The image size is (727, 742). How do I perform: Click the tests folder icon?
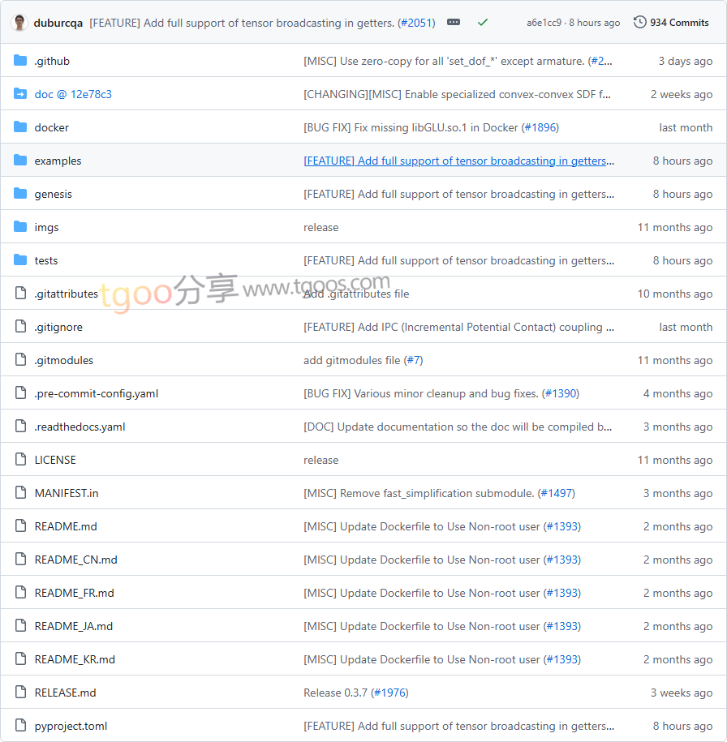point(20,260)
